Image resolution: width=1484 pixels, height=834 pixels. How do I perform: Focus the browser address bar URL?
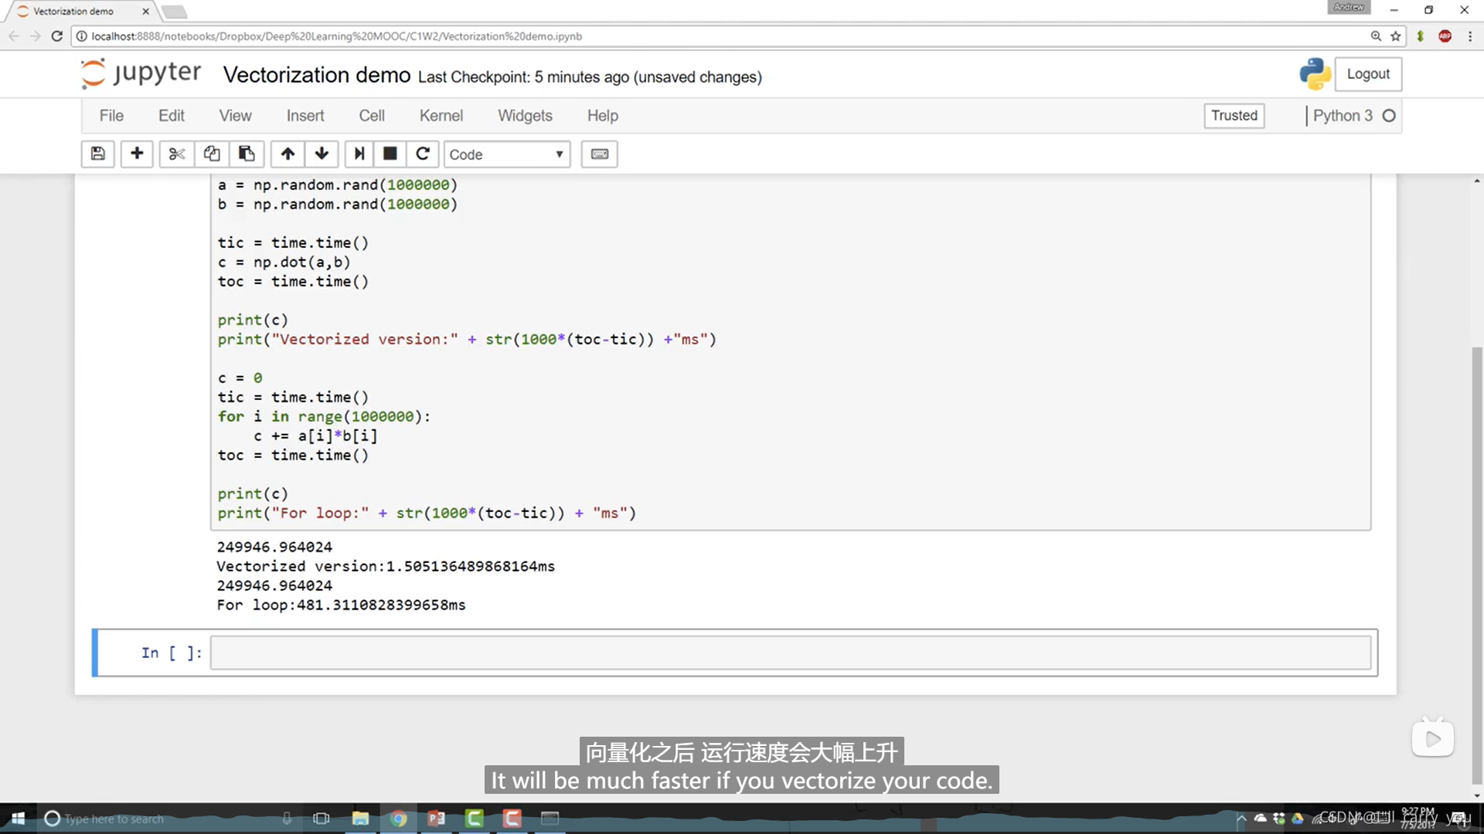[336, 36]
